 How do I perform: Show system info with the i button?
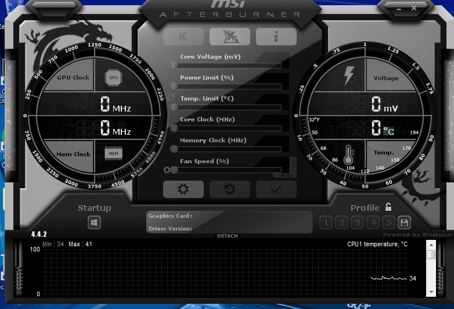coord(276,37)
